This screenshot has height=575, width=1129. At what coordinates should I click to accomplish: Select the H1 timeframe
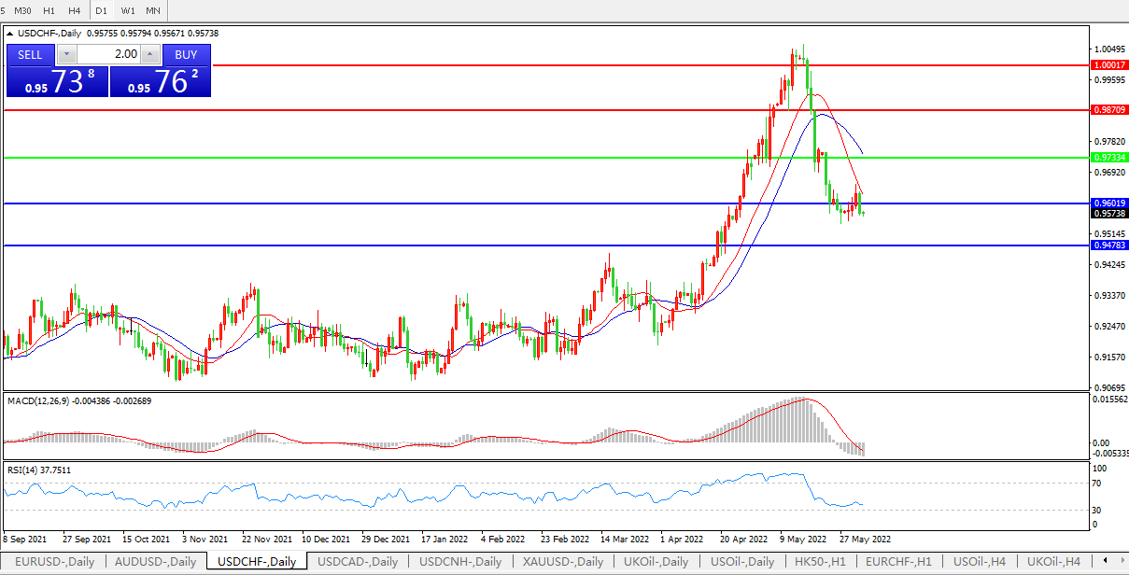(49, 10)
